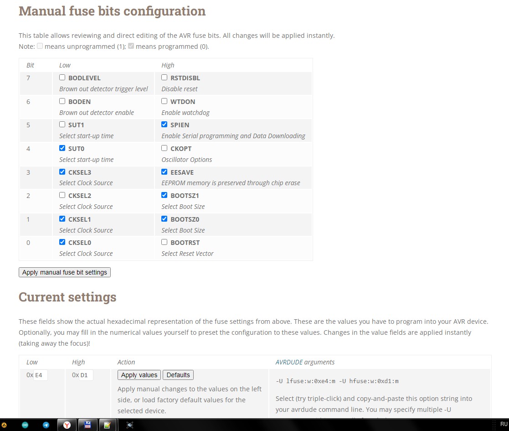Click the atom-shaped icon in taskbar
This screenshot has height=431, width=509.
pyautogui.click(x=130, y=425)
